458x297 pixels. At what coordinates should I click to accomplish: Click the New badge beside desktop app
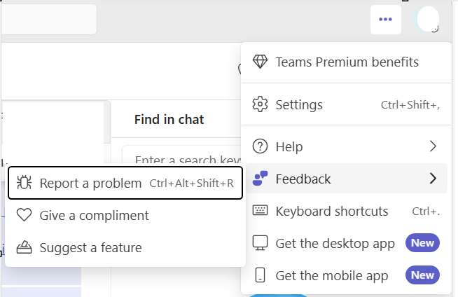[x=422, y=243]
